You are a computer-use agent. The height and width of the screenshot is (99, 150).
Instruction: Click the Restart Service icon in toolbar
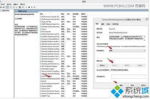click(35, 7)
